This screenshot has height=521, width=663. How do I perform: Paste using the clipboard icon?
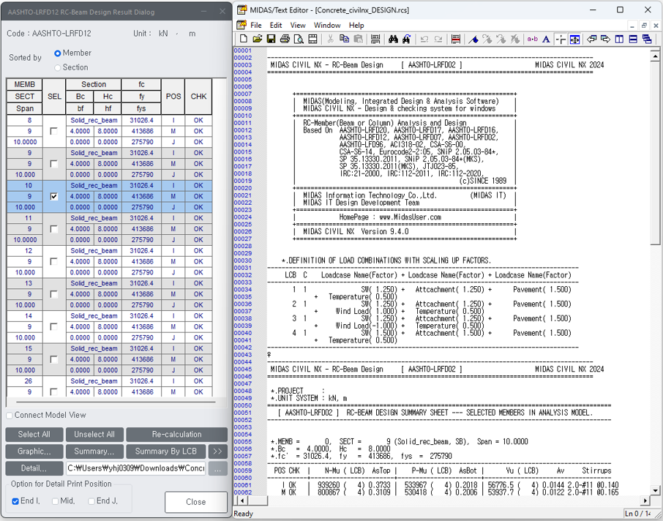[358, 40]
